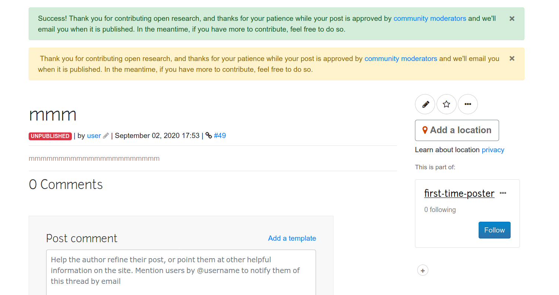Screen dimensions: 559x295
Task: Click Add a template link
Action: tap(292, 238)
